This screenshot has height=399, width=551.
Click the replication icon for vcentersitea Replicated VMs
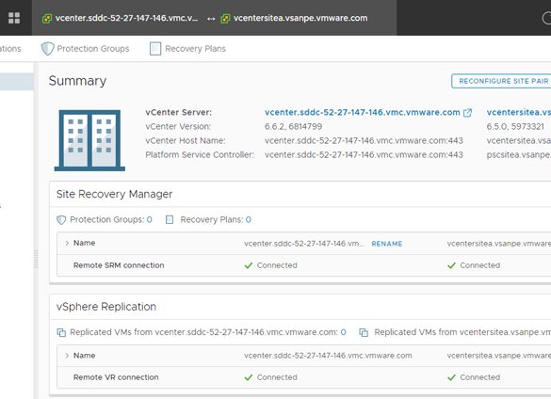pos(364,332)
